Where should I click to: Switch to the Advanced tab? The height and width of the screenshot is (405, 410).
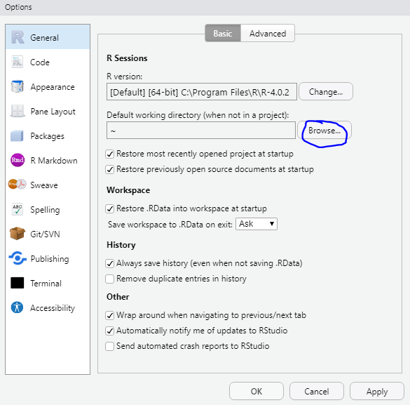point(268,33)
